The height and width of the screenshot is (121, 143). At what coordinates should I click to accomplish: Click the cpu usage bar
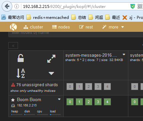[42, 115]
